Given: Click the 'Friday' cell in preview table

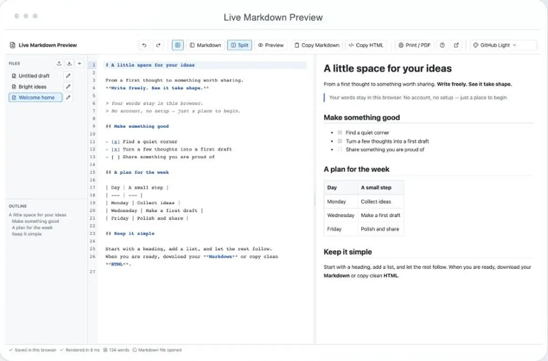Looking at the screenshot, I should tap(341, 229).
